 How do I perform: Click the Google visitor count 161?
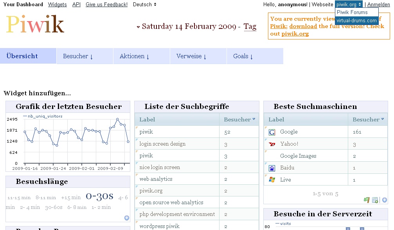click(x=368, y=132)
